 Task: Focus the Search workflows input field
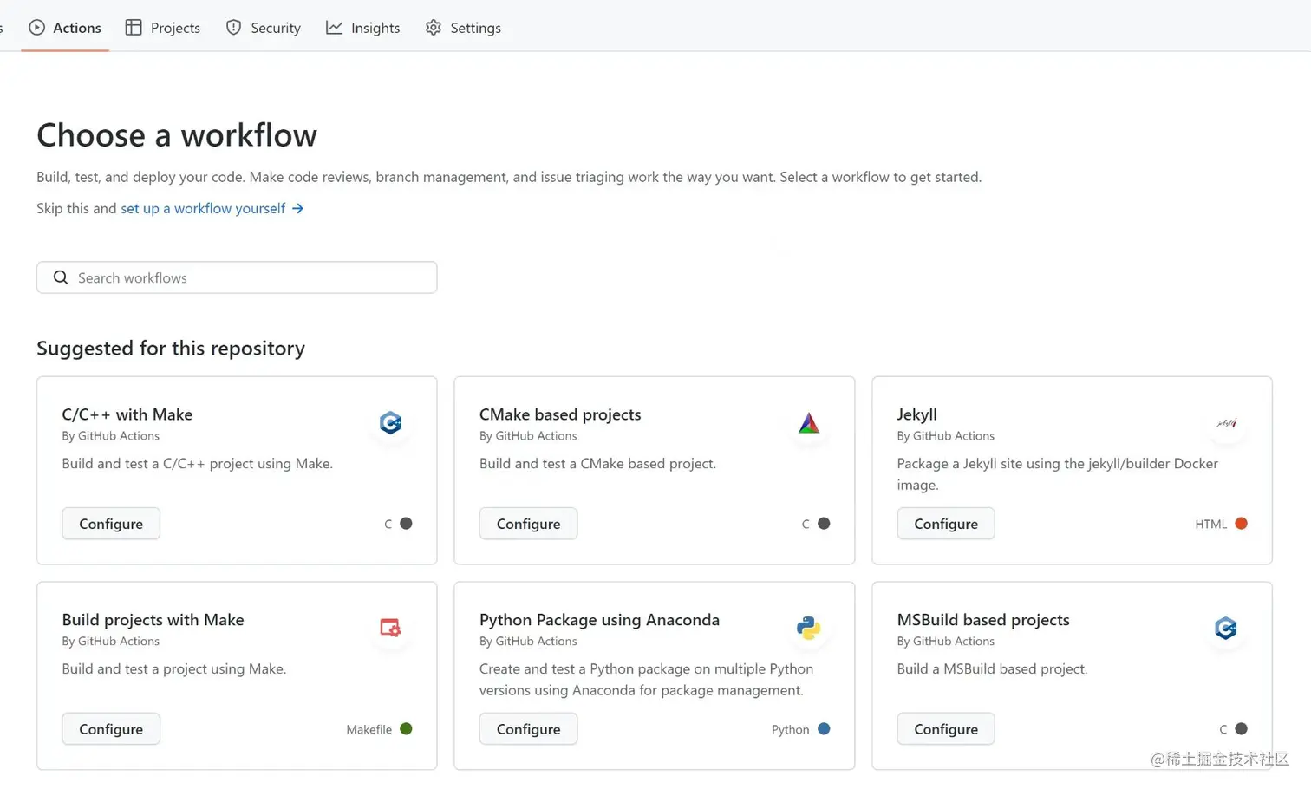tap(251, 277)
